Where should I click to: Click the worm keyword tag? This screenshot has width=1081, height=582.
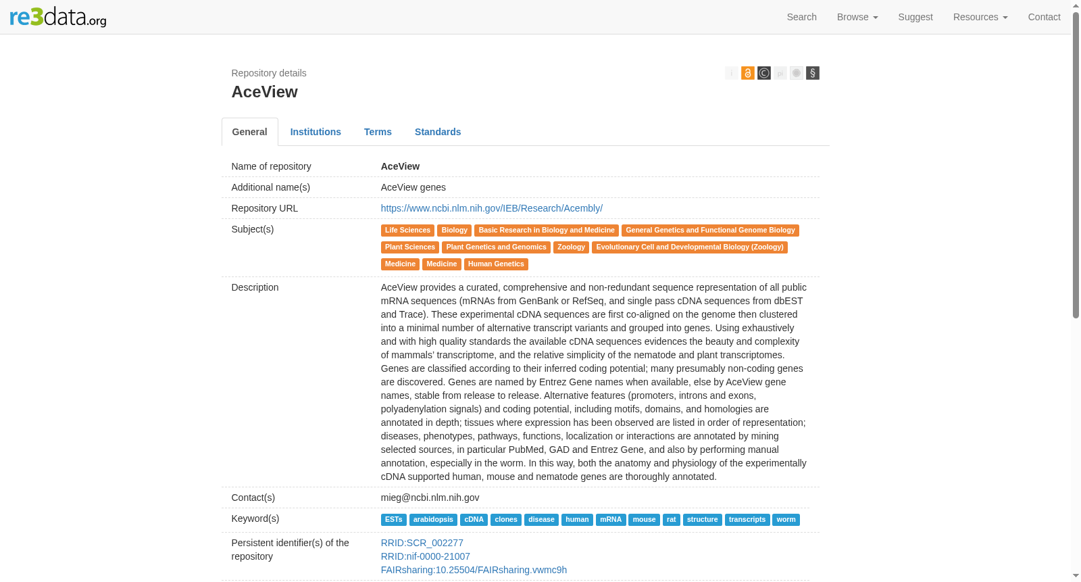(786, 520)
